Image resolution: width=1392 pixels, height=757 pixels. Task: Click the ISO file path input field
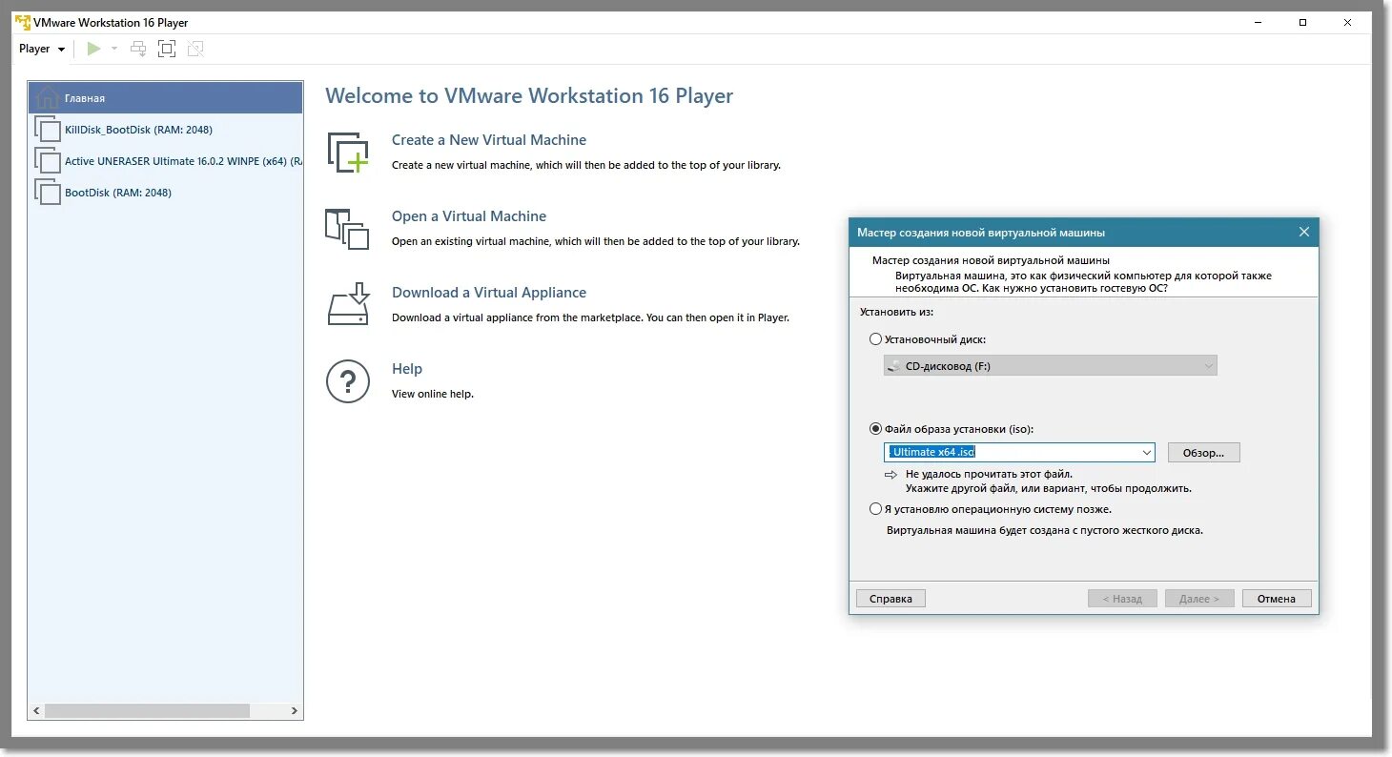[x=1012, y=453]
